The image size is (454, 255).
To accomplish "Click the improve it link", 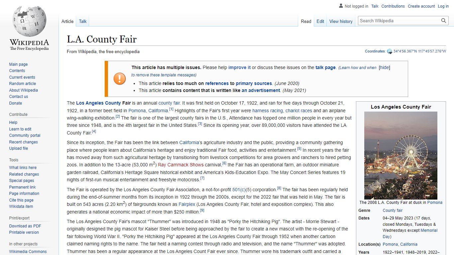I will (240, 67).
